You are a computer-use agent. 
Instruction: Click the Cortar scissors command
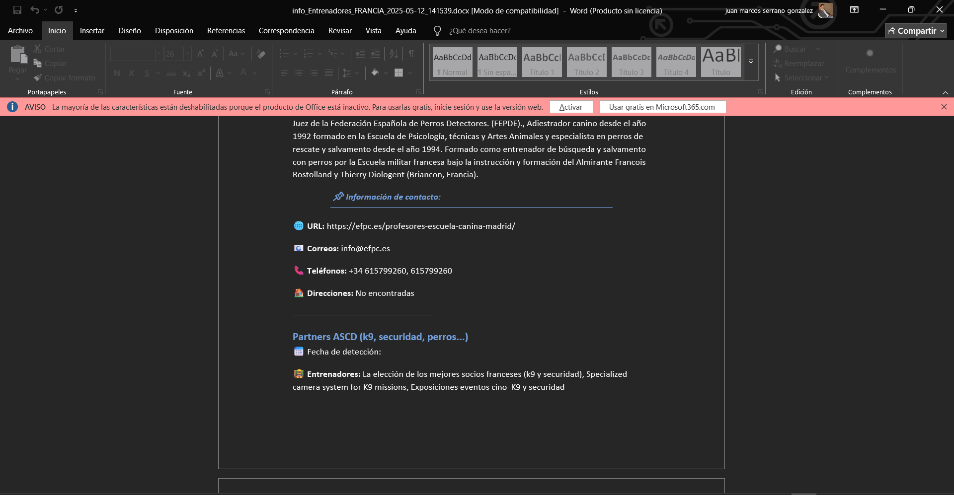(x=49, y=49)
